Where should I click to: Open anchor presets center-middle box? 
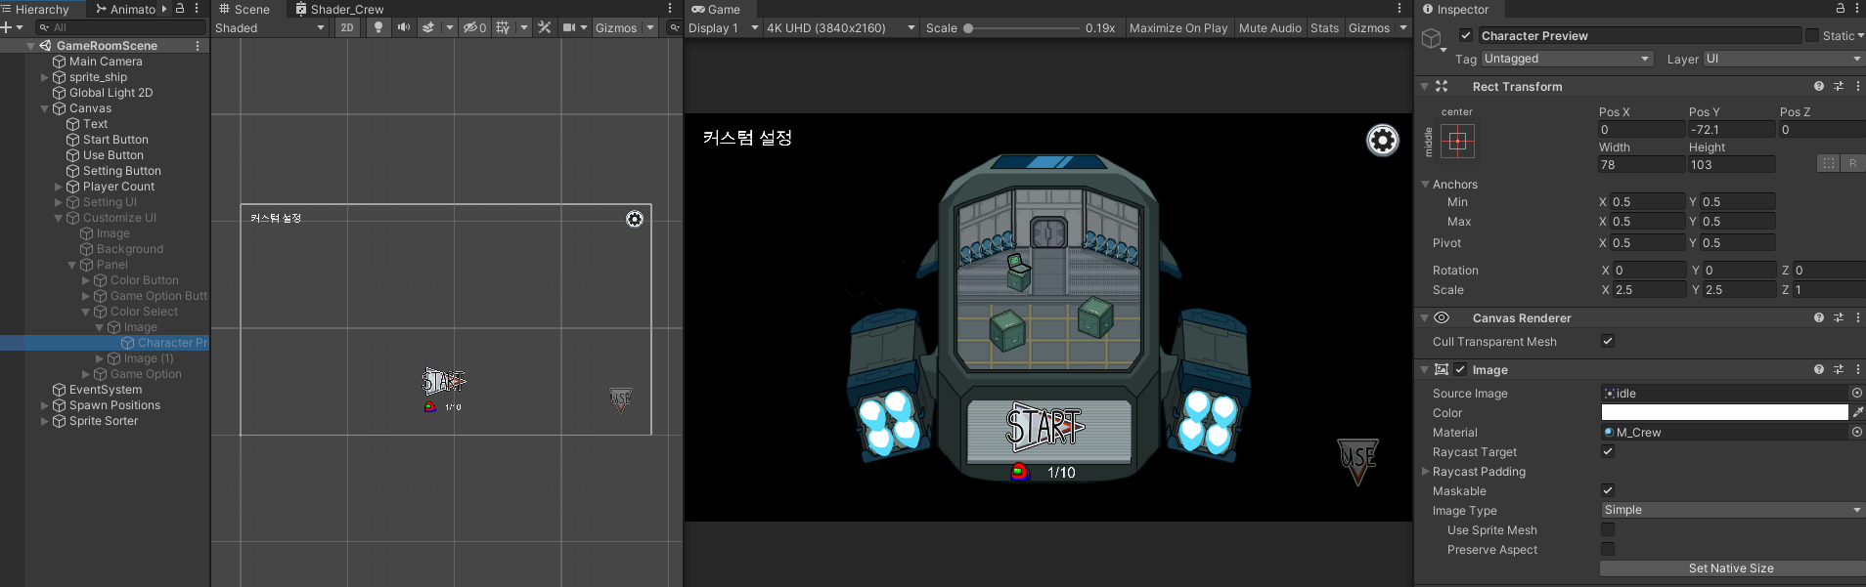1457,141
